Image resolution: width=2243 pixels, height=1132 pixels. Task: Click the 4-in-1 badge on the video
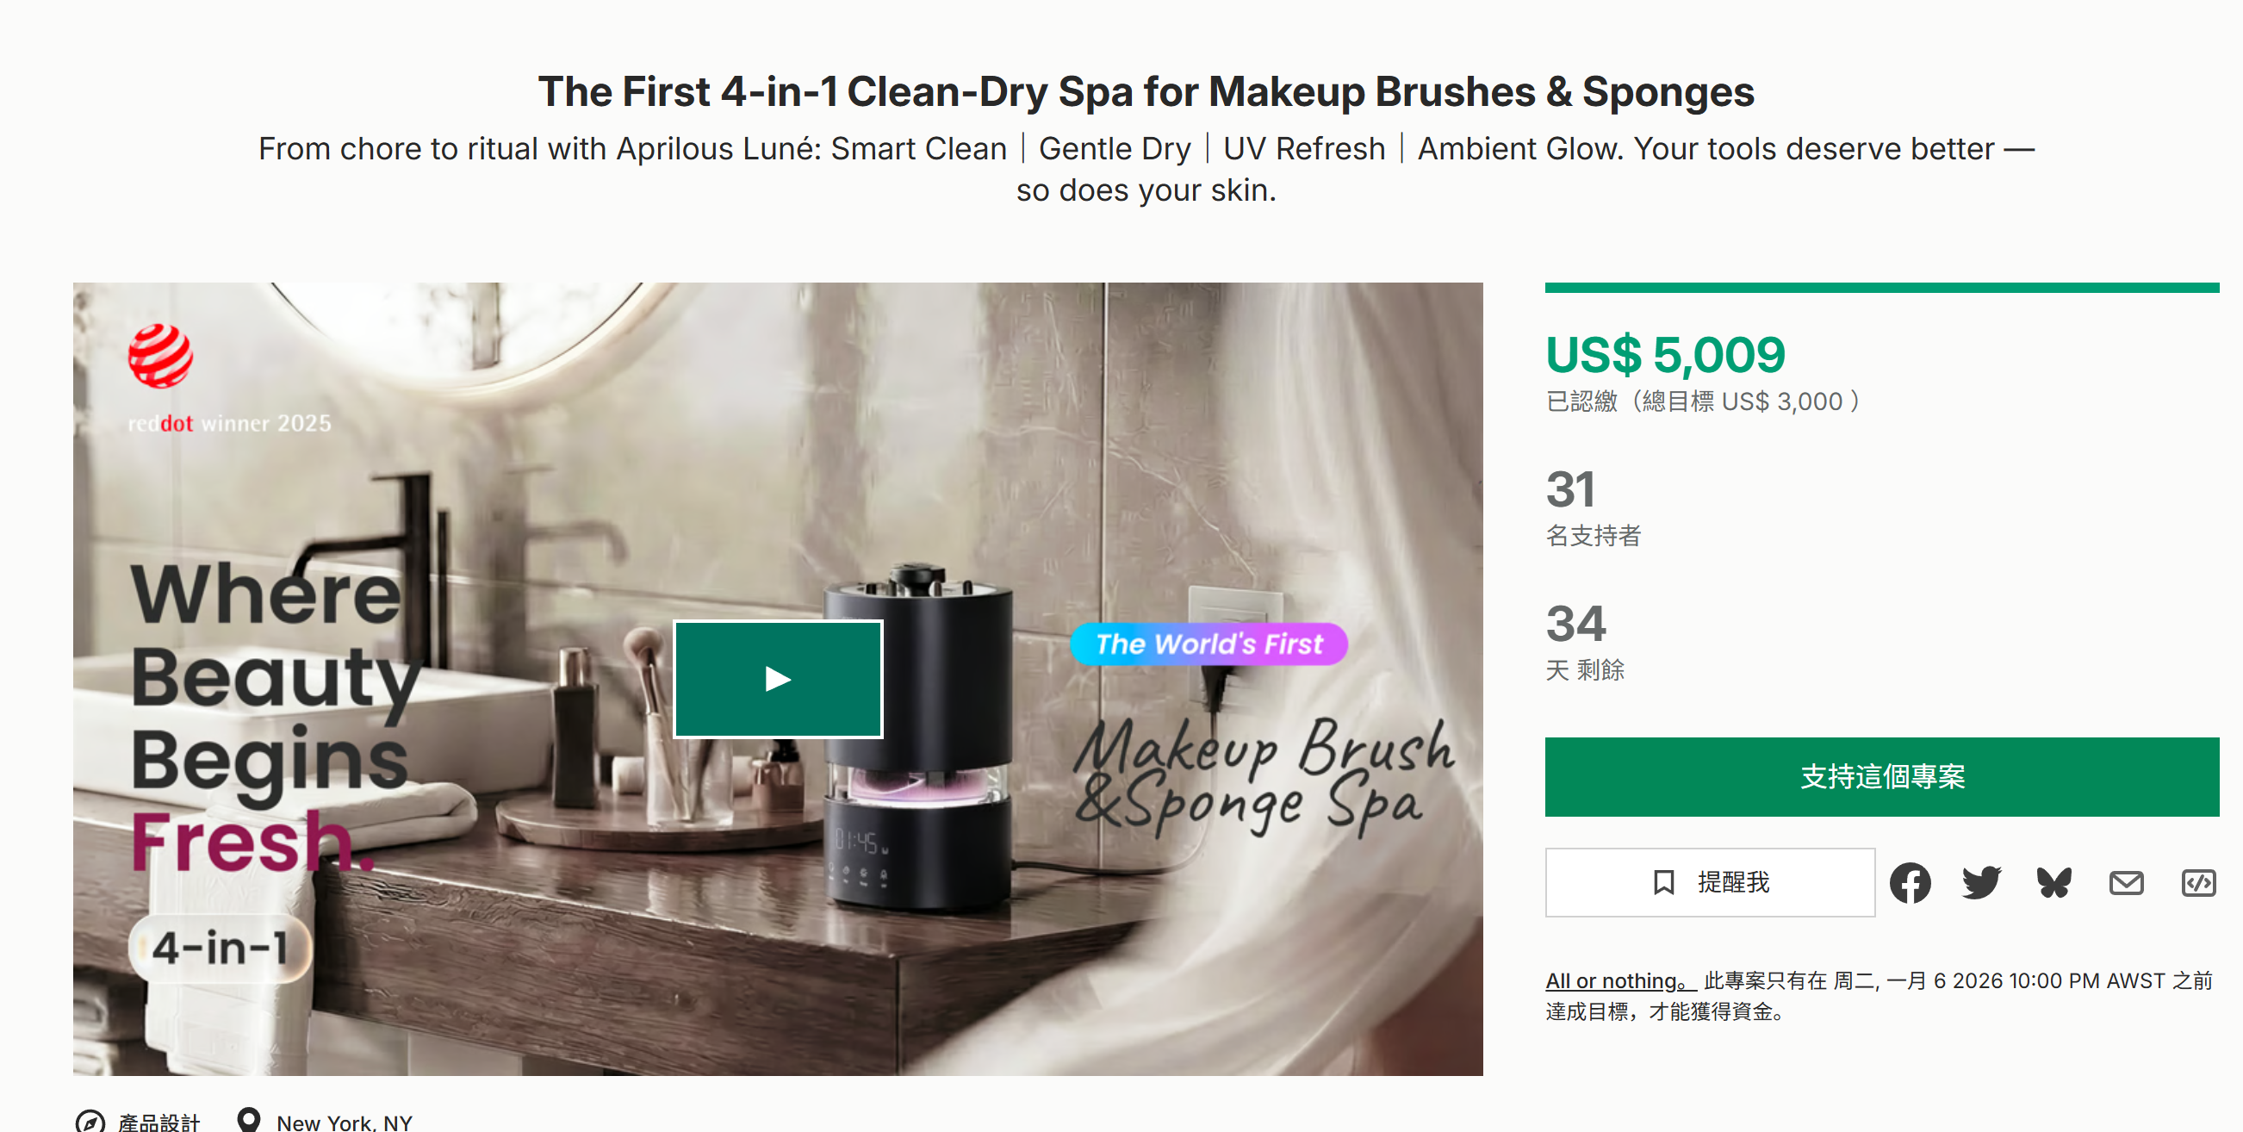pos(221,948)
